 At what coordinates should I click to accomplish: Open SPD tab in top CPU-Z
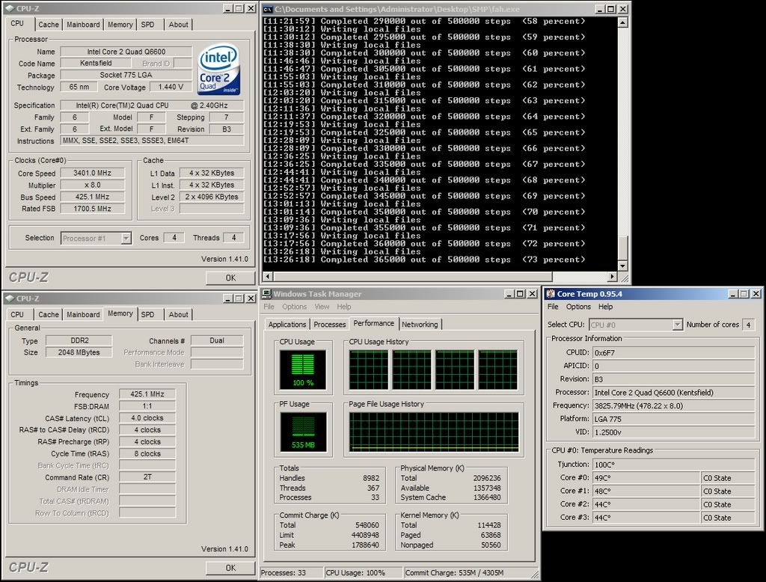(147, 25)
